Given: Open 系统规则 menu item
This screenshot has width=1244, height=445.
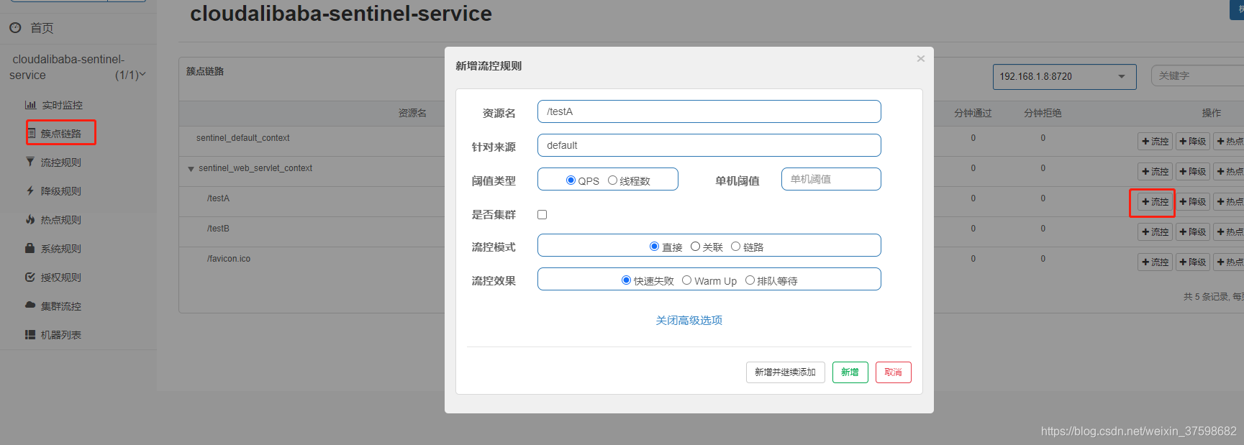Looking at the screenshot, I should point(61,249).
